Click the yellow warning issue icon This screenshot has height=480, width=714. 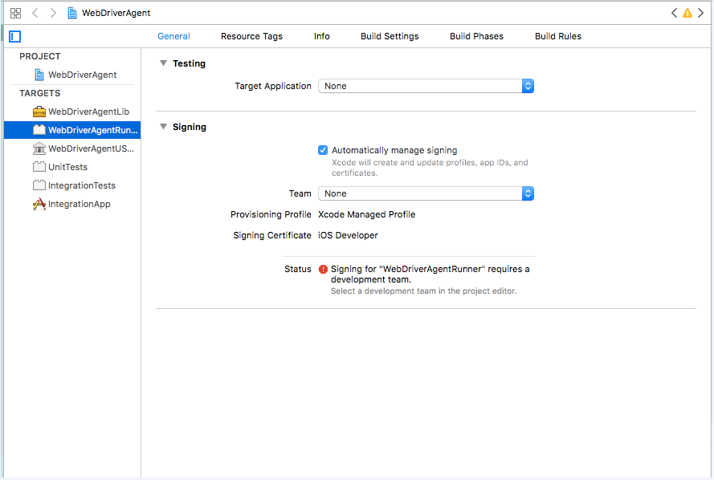687,13
